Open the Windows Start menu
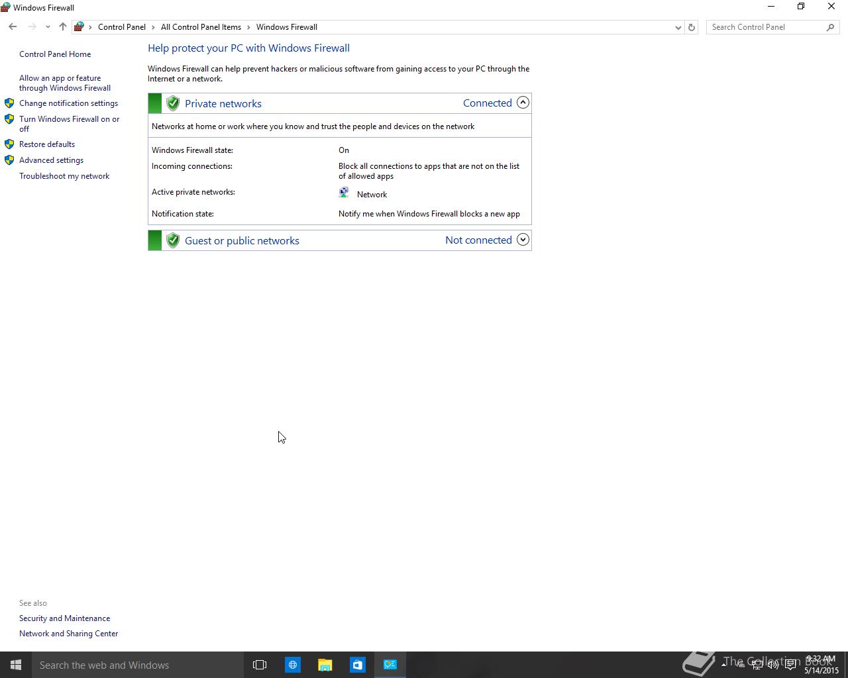 [16, 665]
